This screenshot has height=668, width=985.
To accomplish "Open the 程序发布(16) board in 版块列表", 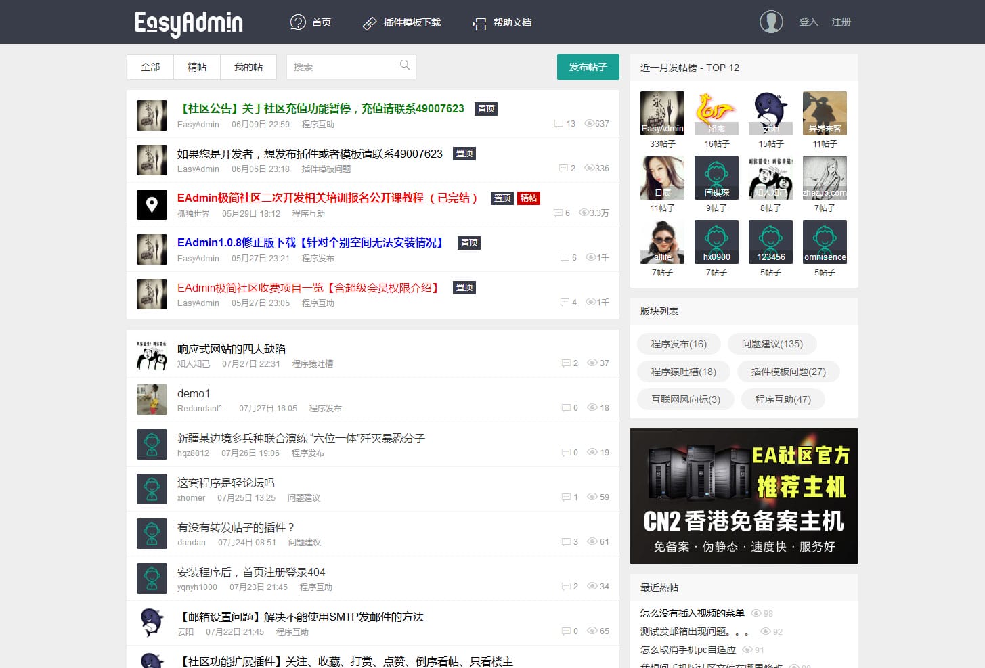I will [x=678, y=344].
